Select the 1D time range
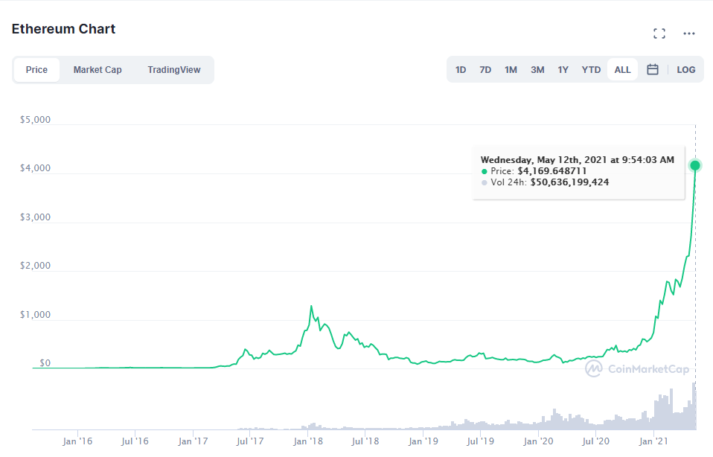Screen dimensions: 713x457 (461, 69)
